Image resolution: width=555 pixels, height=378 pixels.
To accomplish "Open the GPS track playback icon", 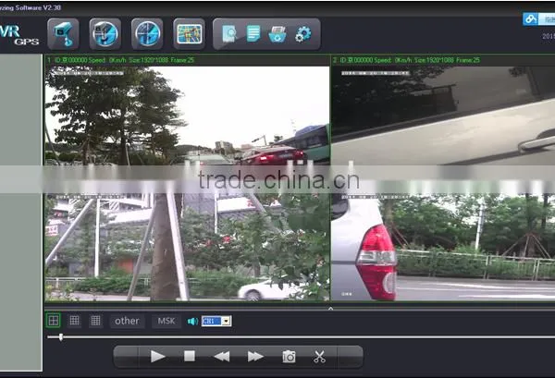I will coord(147,34).
